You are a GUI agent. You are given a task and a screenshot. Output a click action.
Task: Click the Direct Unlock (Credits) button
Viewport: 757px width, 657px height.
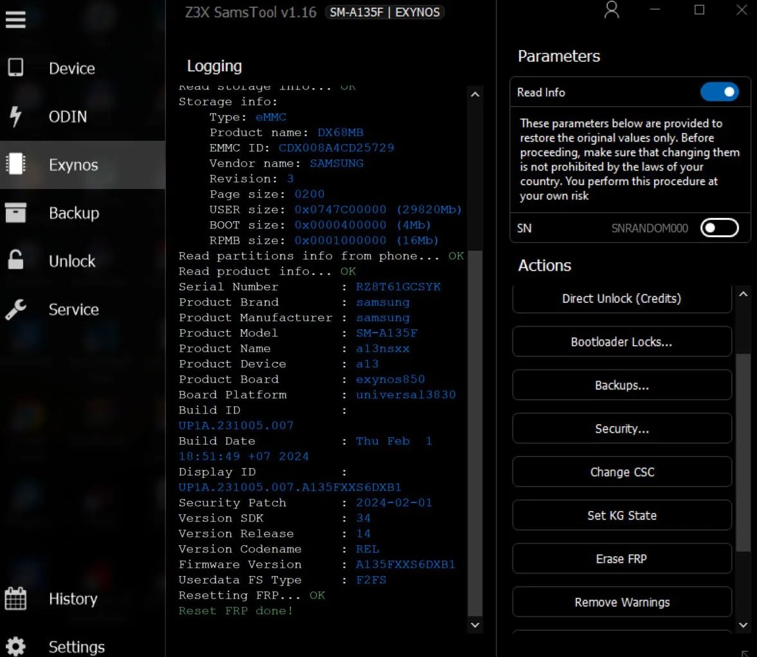pyautogui.click(x=622, y=298)
